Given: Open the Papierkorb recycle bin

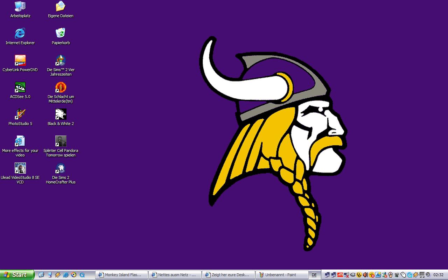Looking at the screenshot, I should 61,36.
